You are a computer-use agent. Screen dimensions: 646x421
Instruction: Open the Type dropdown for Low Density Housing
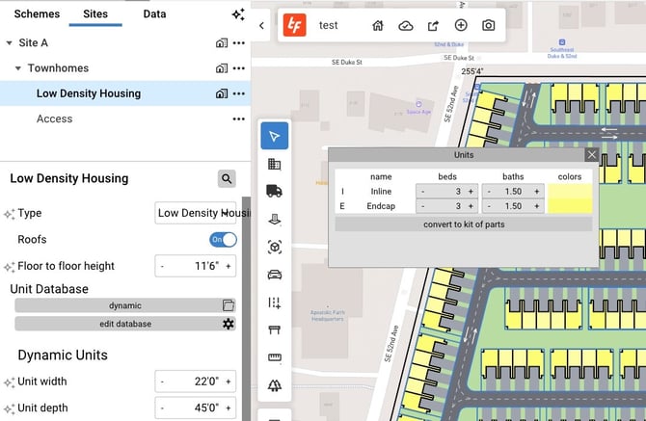(x=196, y=213)
